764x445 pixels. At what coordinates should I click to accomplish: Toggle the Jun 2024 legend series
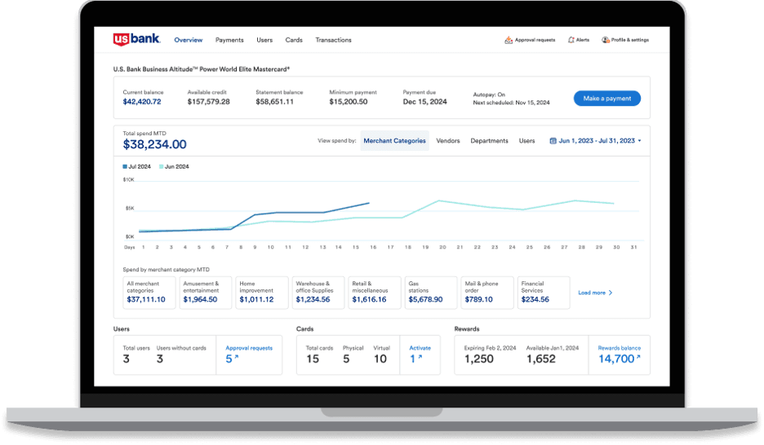(x=173, y=166)
